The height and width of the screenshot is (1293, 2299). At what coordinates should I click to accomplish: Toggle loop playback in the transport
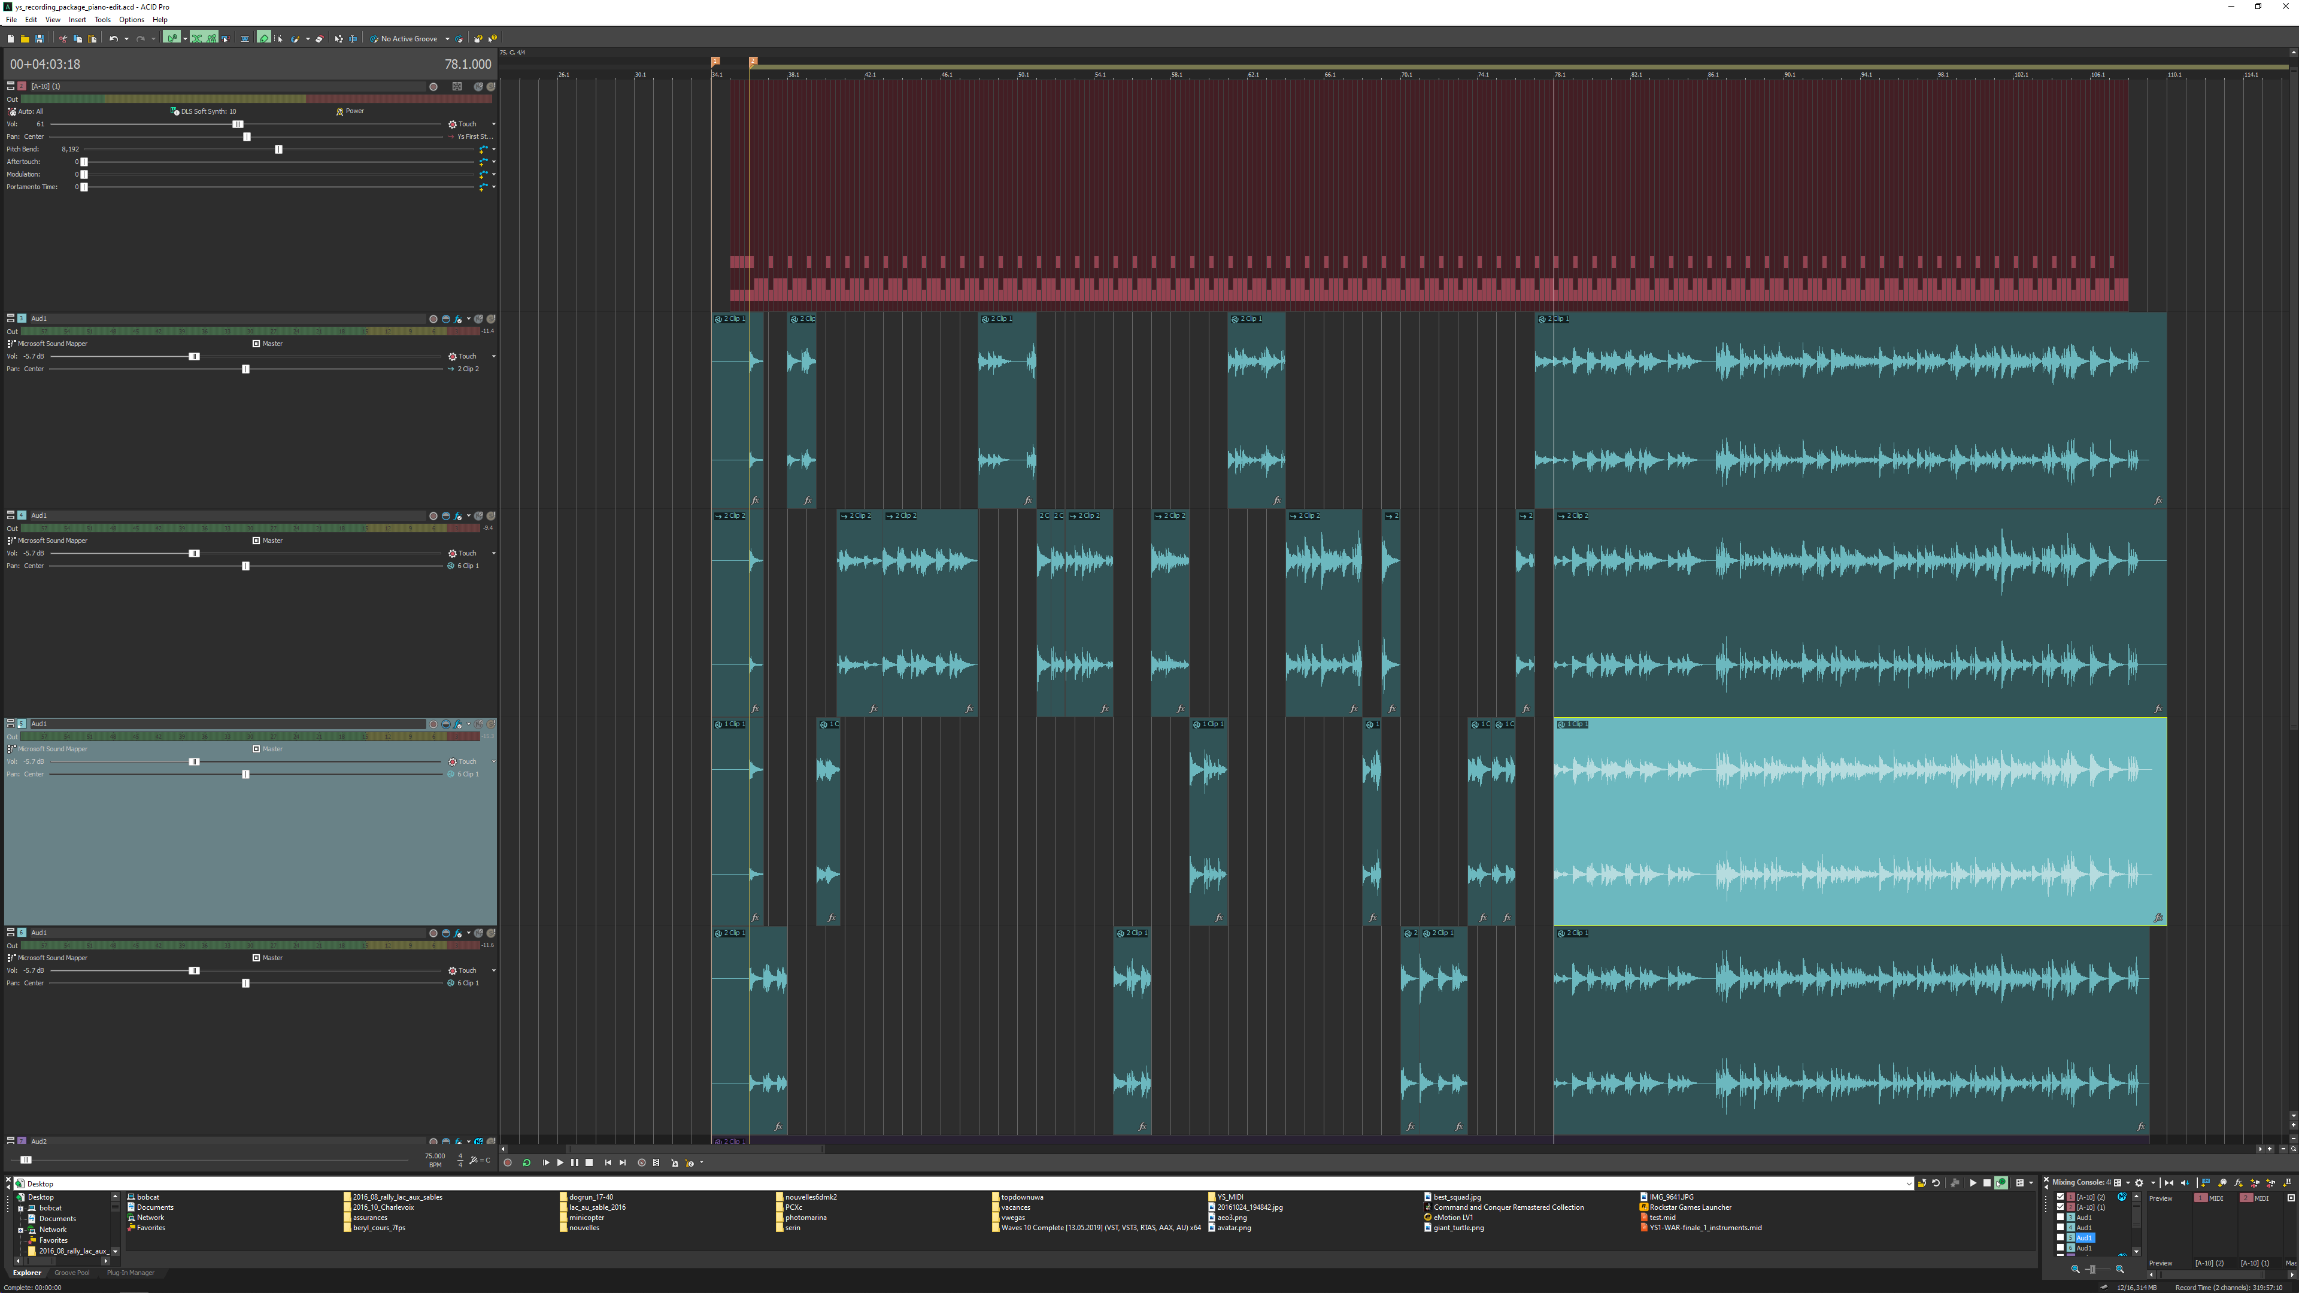[x=527, y=1163]
